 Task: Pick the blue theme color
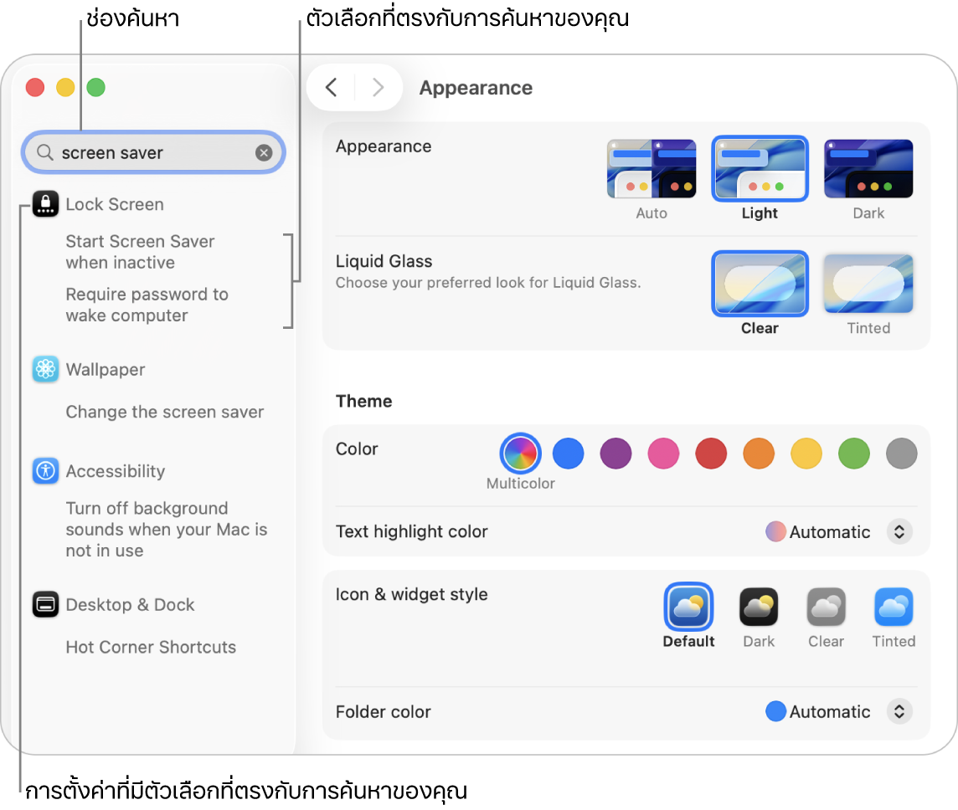(x=568, y=454)
